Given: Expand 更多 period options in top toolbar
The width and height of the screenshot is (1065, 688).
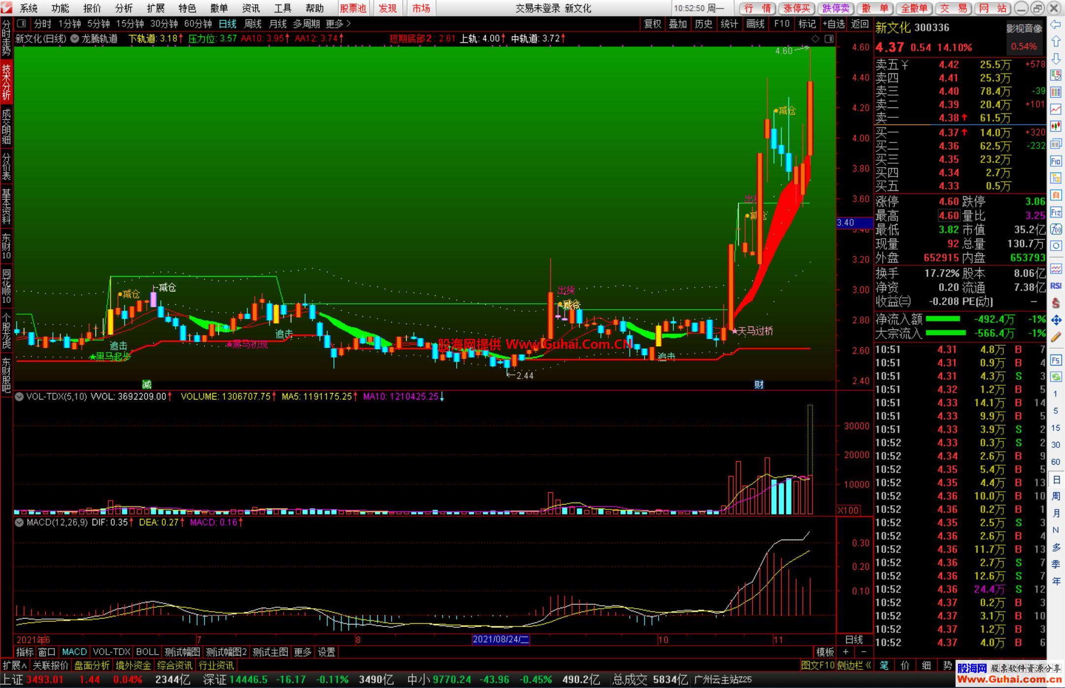Looking at the screenshot, I should (338, 24).
